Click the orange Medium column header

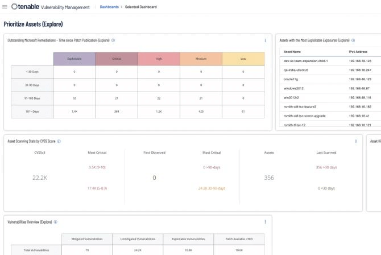point(201,59)
